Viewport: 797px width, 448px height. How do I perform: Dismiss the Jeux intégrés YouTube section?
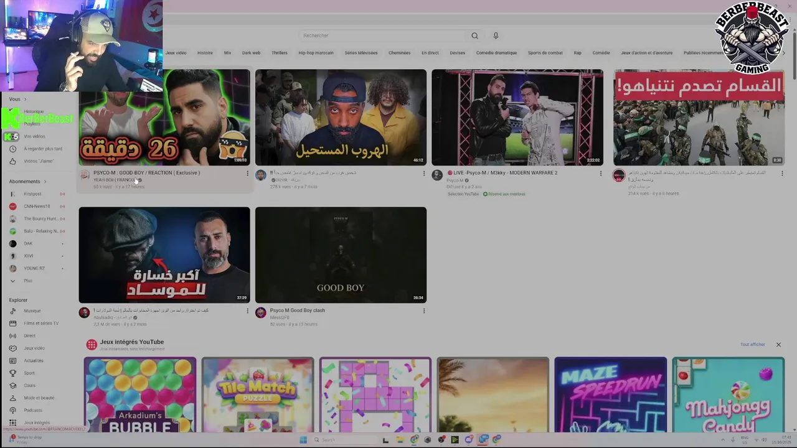click(x=778, y=345)
